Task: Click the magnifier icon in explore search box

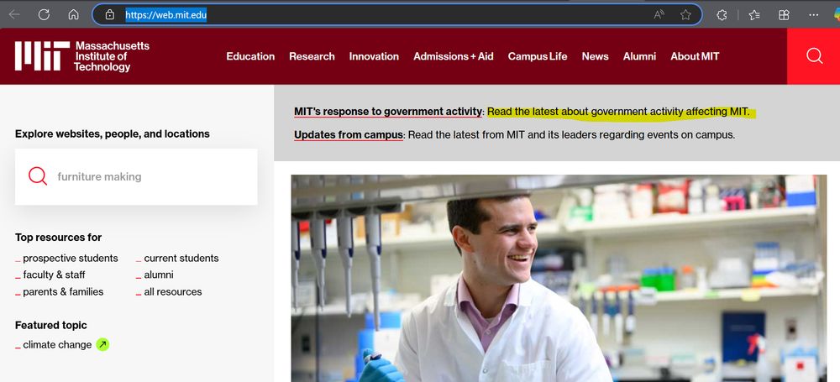Action: tap(38, 176)
